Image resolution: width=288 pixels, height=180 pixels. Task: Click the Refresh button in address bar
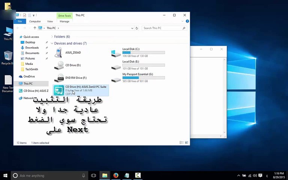click(x=136, y=28)
